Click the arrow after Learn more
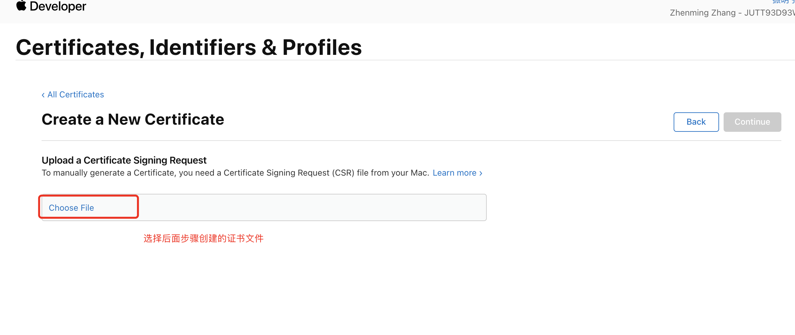 coord(481,173)
